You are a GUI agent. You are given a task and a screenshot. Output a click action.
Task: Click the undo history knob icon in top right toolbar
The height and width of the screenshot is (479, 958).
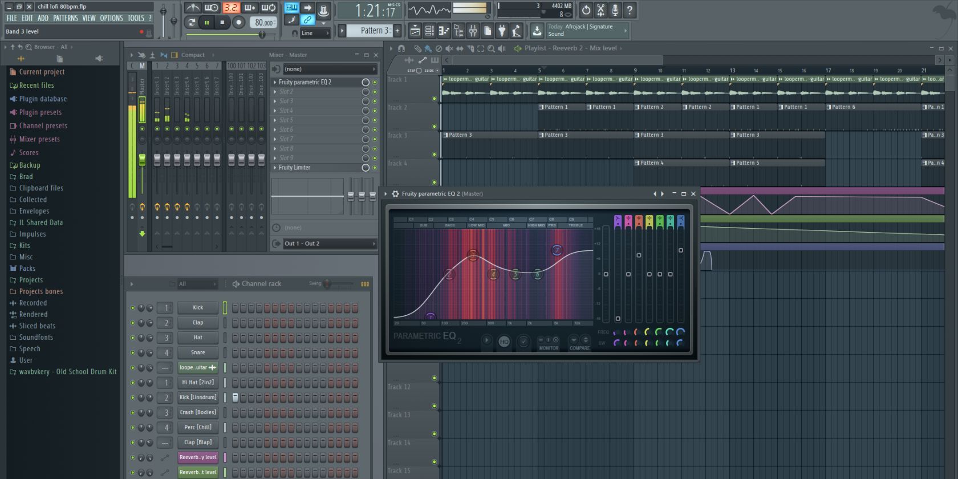tap(586, 10)
